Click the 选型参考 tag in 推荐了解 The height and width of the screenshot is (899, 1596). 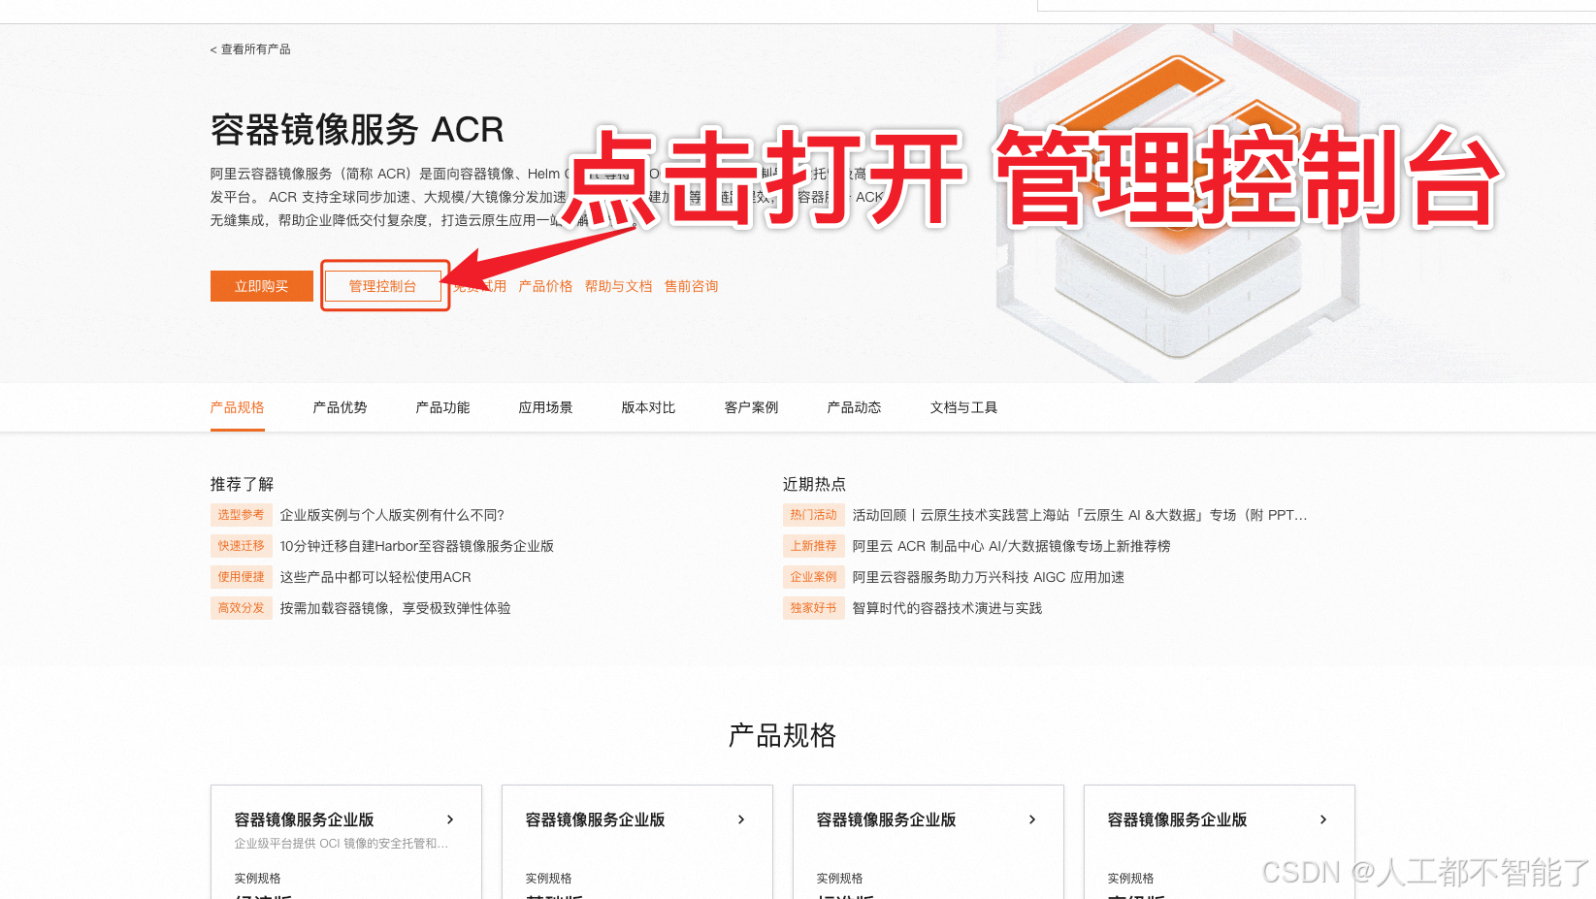pos(241,515)
